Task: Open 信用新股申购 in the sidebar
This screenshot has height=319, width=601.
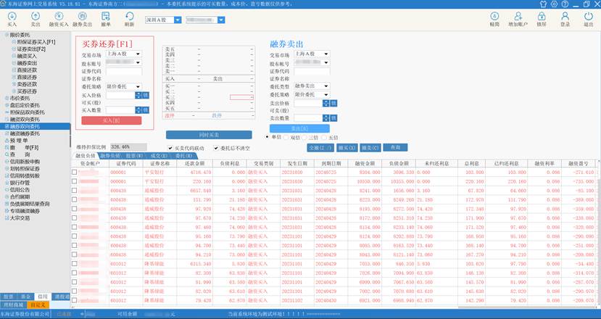Action: [x=25, y=162]
